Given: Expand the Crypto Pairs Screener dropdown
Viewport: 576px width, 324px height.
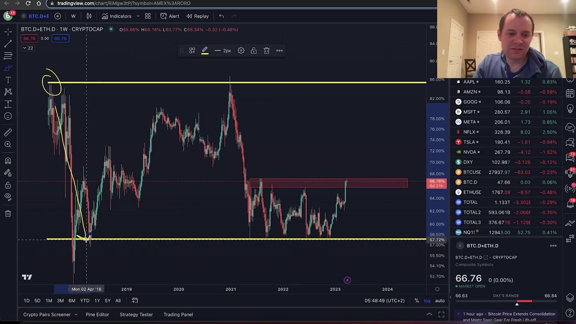Looking at the screenshot, I should [76, 315].
